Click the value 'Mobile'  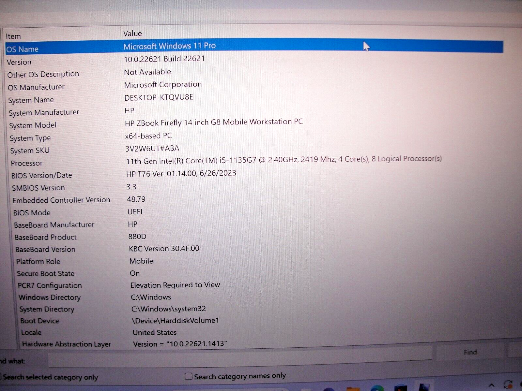point(141,261)
